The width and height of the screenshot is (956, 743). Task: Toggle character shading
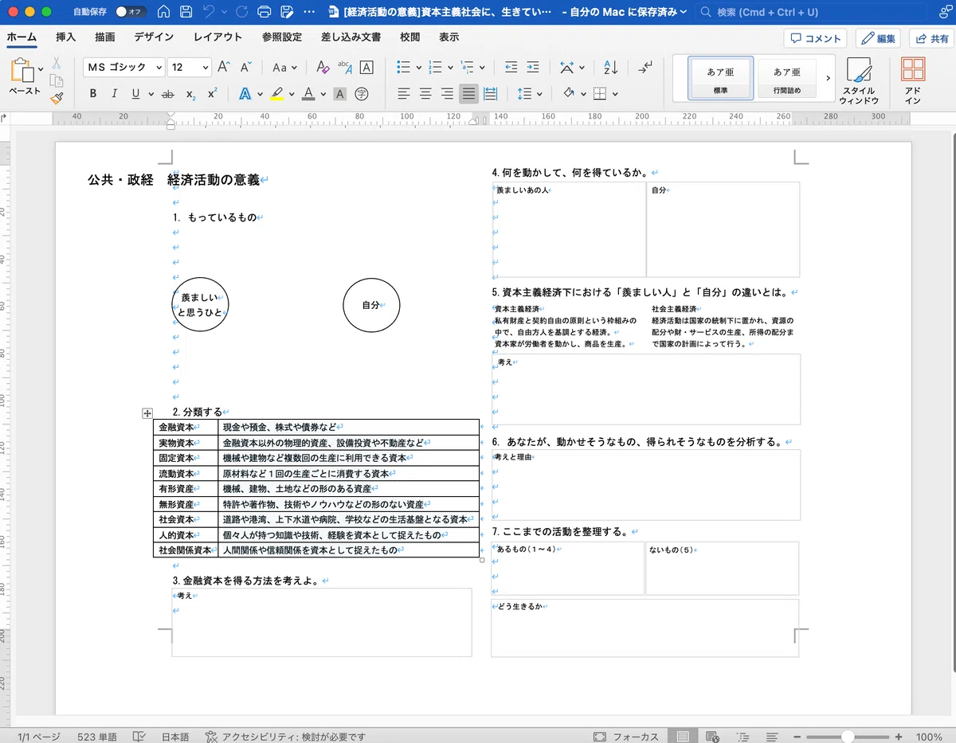coord(340,94)
